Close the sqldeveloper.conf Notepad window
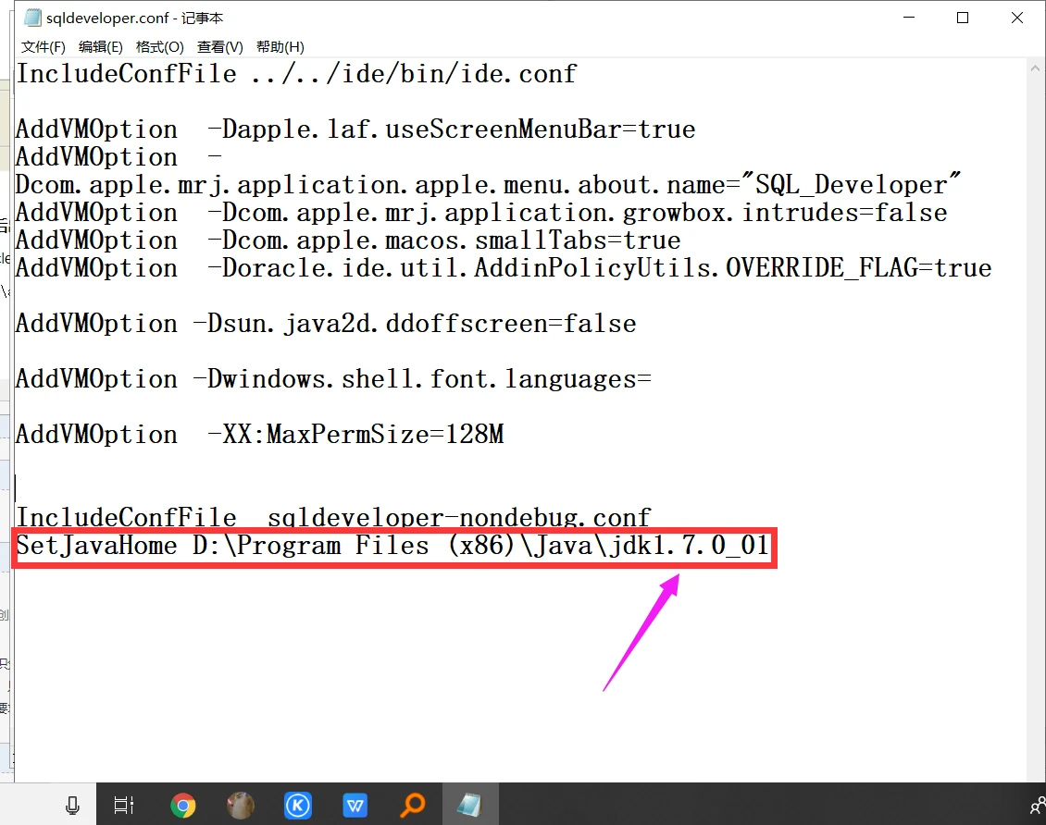 [x=1016, y=18]
